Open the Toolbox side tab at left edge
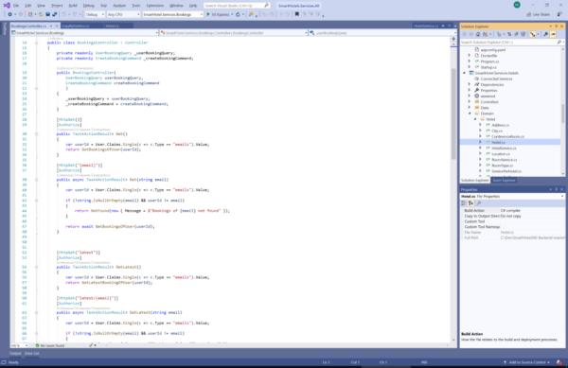 [5, 29]
